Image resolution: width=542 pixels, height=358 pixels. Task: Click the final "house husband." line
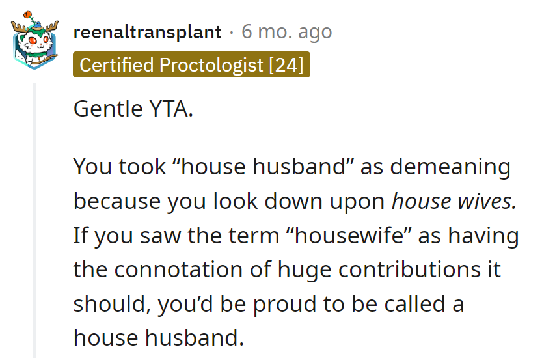(159, 338)
